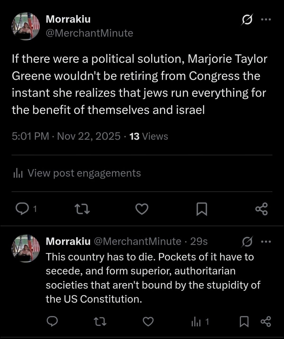Reply to the second post

tap(52, 322)
